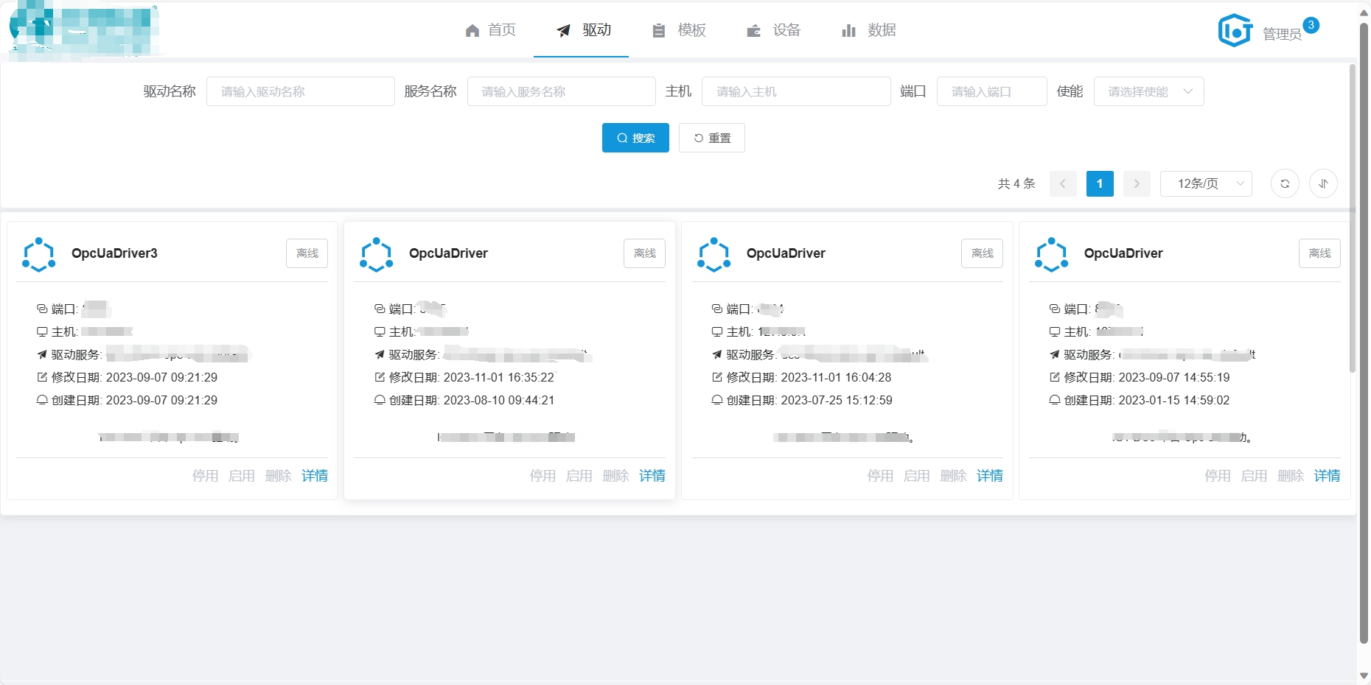Click 端口 link icon on OpcUaDriver3 card
The width and height of the screenshot is (1371, 685).
pos(42,309)
